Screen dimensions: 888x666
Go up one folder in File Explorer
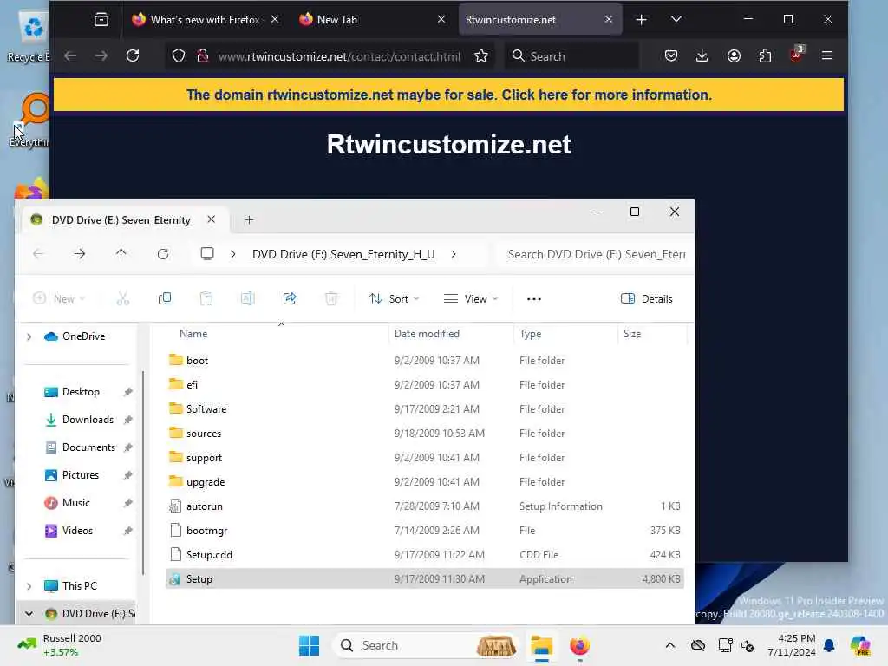(121, 254)
